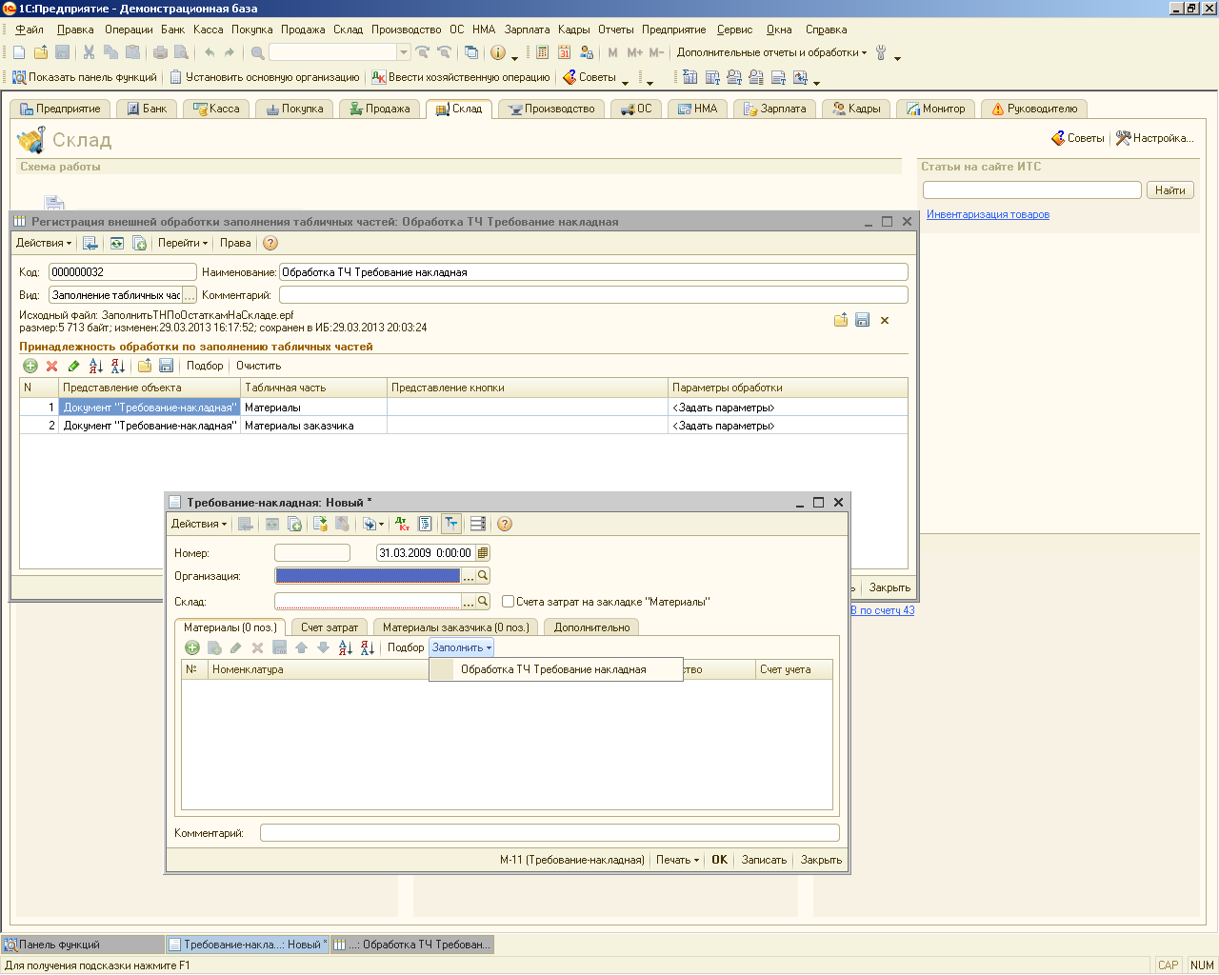Image resolution: width=1219 pixels, height=975 pixels.
Task: Select Обработка ТЧ Требование накладная menu item
Action: 556,669
